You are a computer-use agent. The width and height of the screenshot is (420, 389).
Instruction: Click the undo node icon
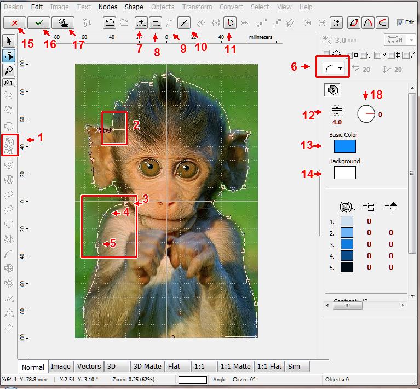pos(110,23)
